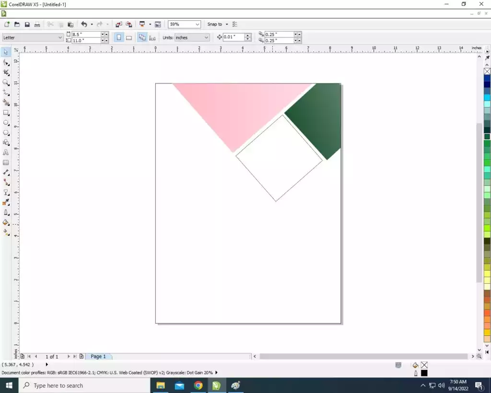The height and width of the screenshot is (393, 491).
Task: Select the Blend interactive tool
Action: 6,193
